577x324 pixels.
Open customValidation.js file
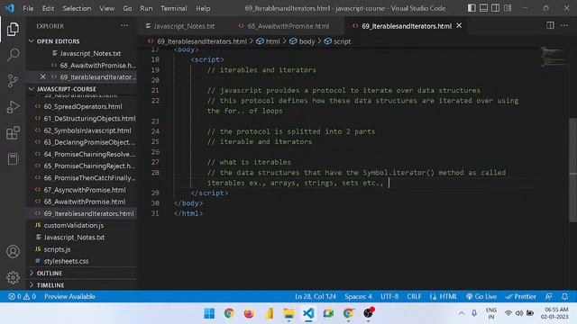(74, 225)
